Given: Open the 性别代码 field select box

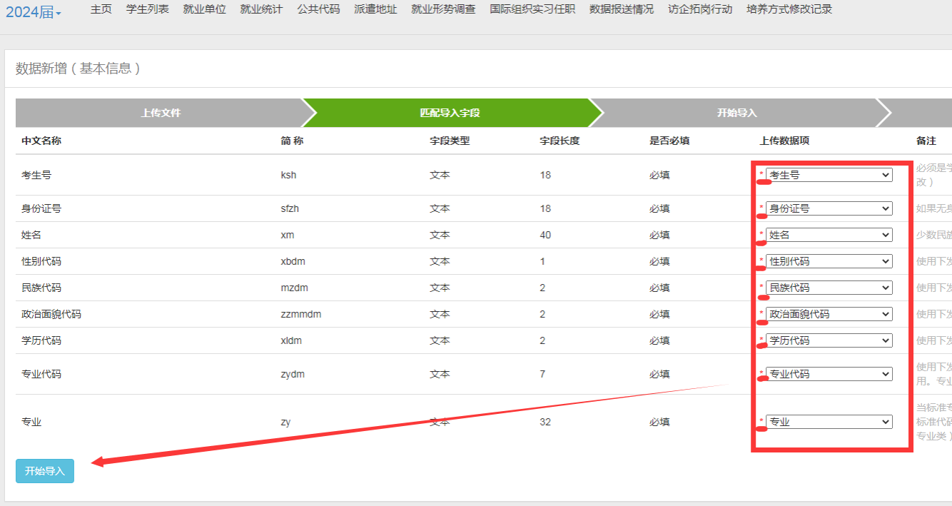Looking at the screenshot, I should (x=829, y=261).
